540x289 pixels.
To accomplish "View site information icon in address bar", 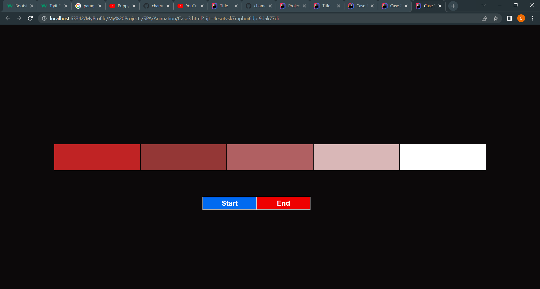I will tap(44, 18).
